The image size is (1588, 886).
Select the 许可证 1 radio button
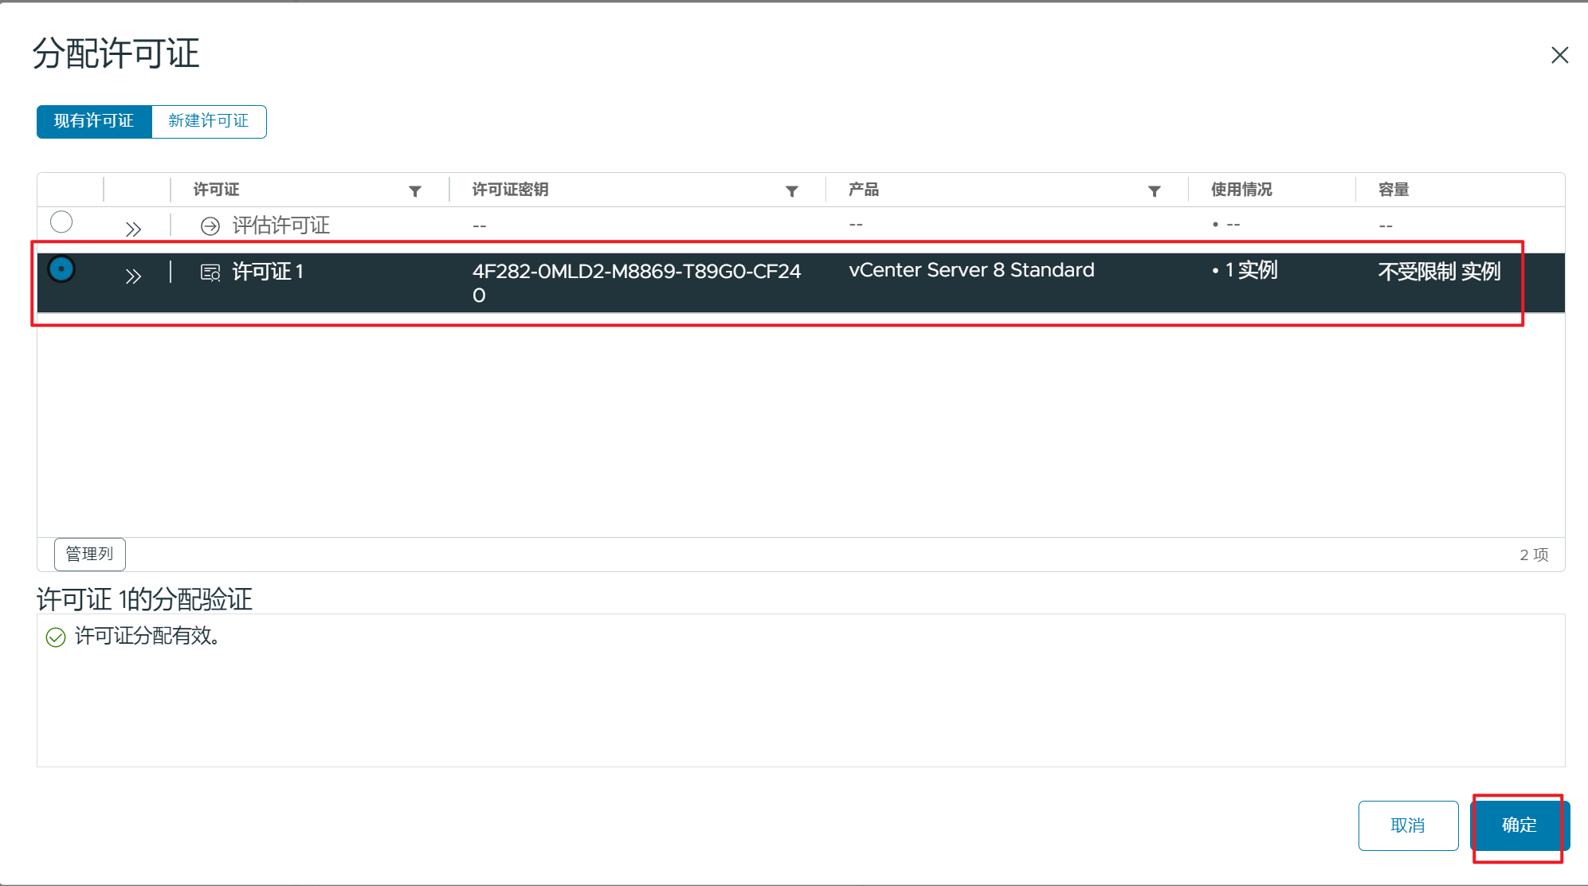click(61, 269)
